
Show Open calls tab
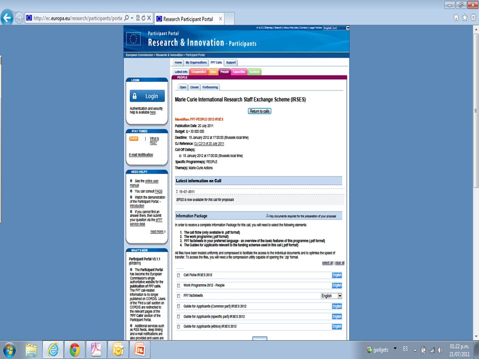tap(183, 87)
